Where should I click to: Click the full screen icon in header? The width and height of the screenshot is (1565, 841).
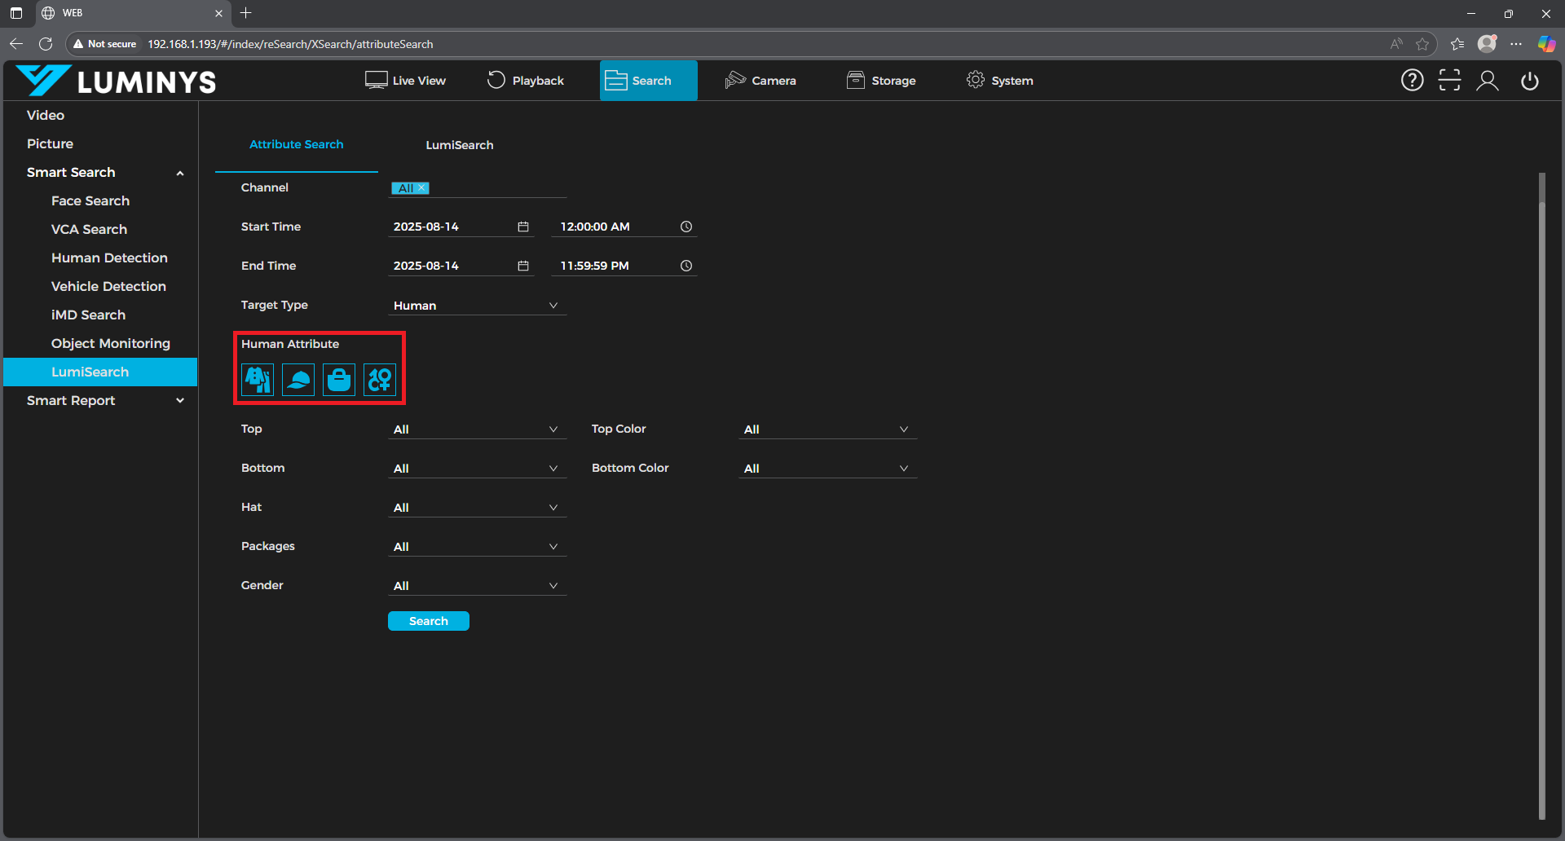pyautogui.click(x=1449, y=81)
